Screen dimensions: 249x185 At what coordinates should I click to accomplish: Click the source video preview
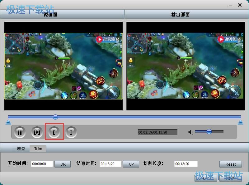point(63,66)
